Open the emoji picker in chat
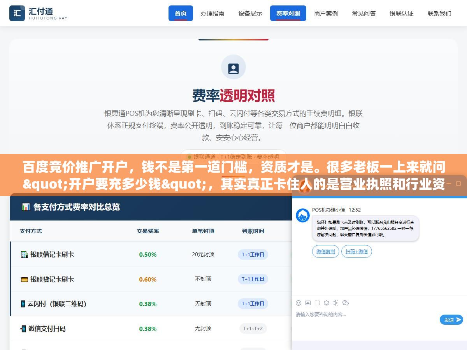Screen dimensions: 467x350 298,303
